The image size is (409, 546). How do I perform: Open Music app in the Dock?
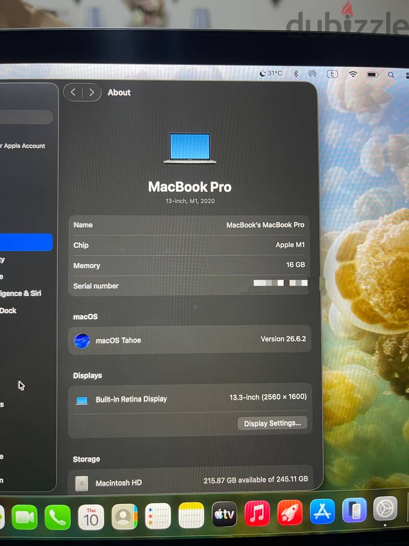pyautogui.click(x=257, y=513)
